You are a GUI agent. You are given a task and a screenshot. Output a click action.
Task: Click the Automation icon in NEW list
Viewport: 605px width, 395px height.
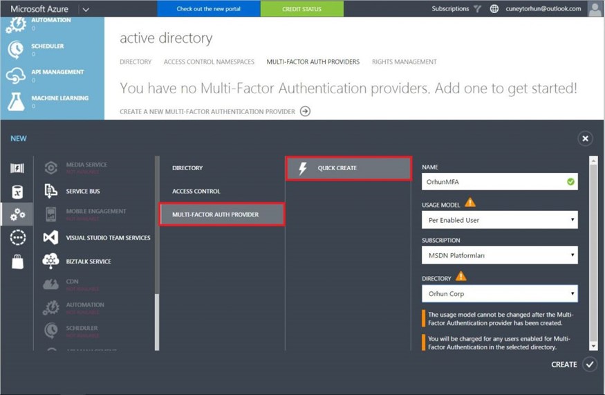click(50, 308)
